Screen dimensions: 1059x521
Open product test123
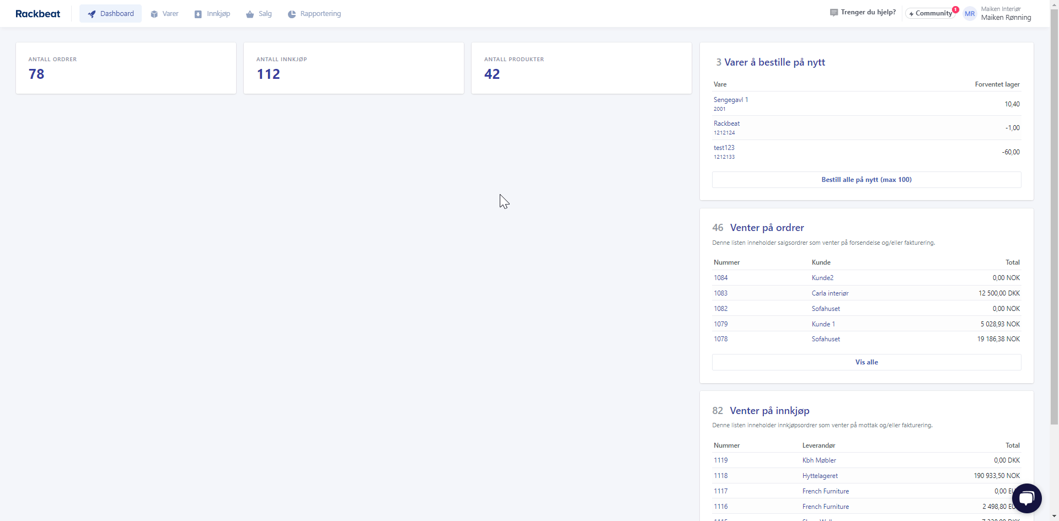(724, 147)
